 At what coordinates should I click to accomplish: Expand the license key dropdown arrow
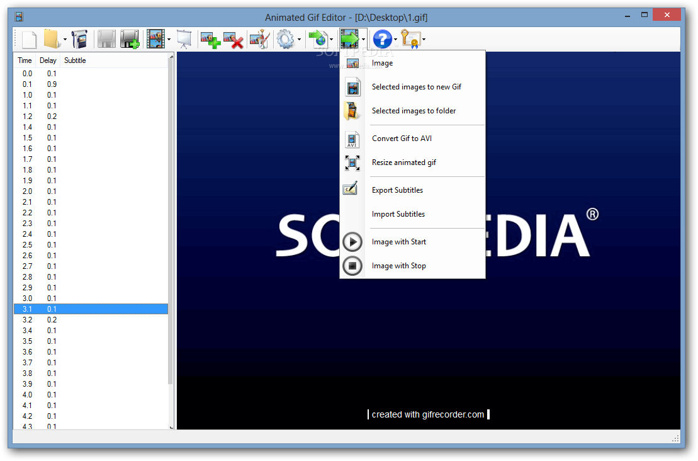[424, 39]
